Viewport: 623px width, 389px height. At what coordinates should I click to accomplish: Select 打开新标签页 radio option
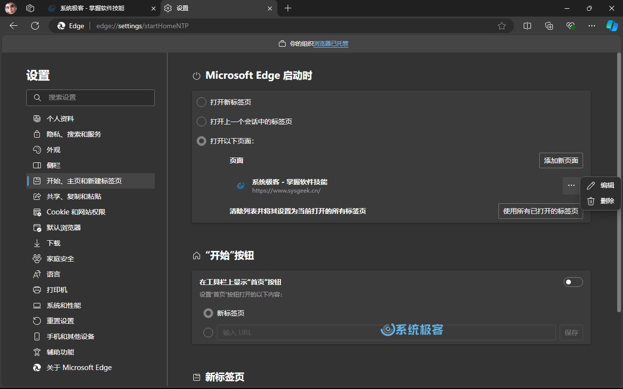point(202,102)
